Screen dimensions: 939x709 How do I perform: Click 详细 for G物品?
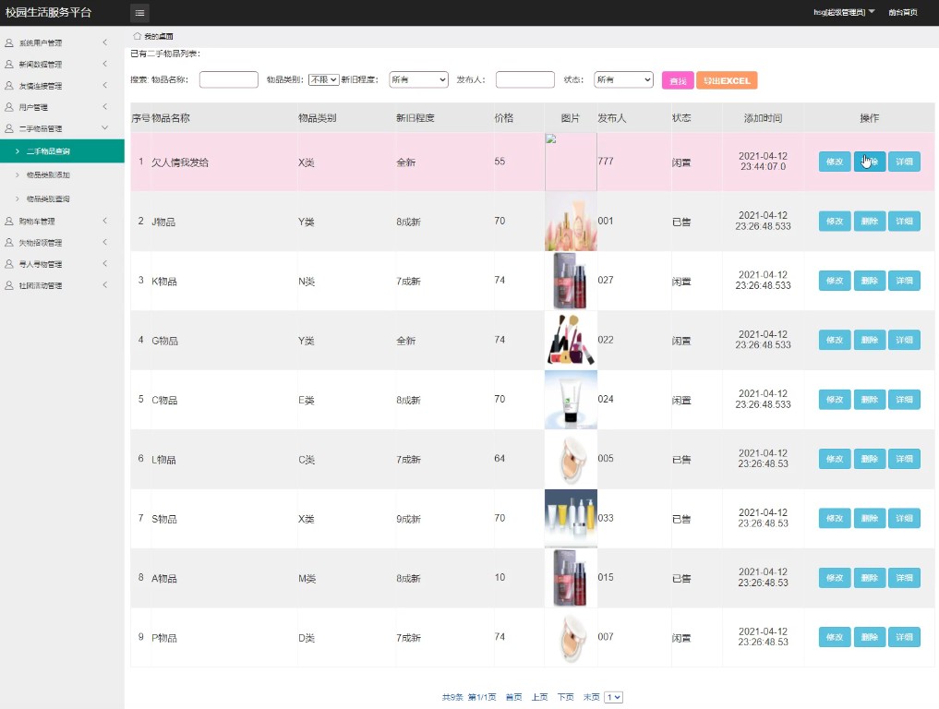(x=904, y=340)
